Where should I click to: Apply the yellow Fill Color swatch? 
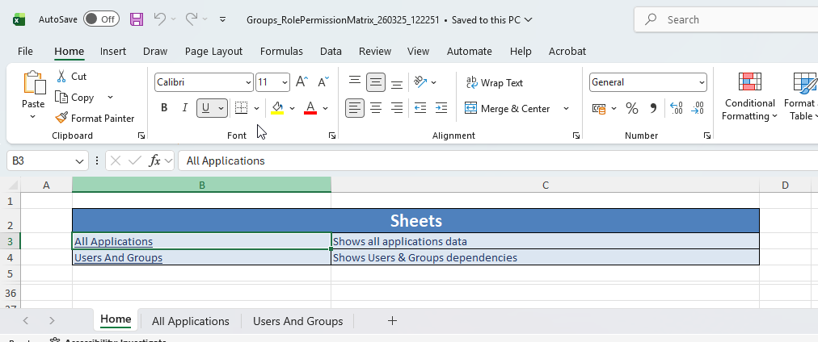[x=277, y=108]
